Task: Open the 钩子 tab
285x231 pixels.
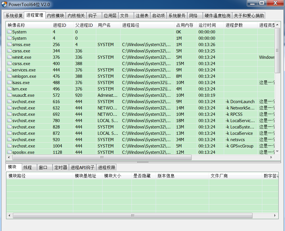Action: tap(94, 16)
